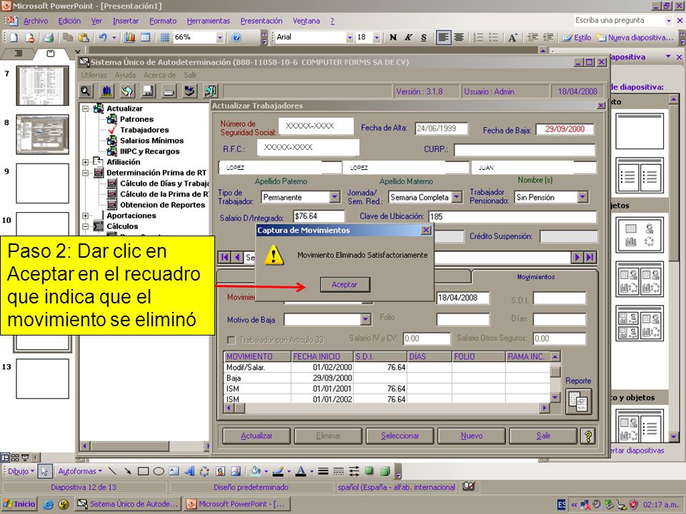686x514 pixels.
Task: Click the new blank presentation icon
Action: click(x=14, y=38)
